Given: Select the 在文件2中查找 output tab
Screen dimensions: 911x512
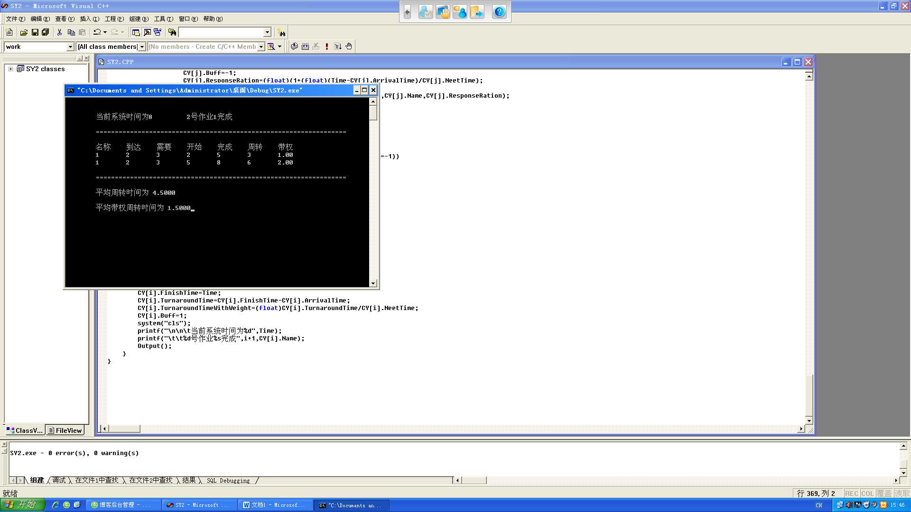Looking at the screenshot, I should pyautogui.click(x=150, y=480).
